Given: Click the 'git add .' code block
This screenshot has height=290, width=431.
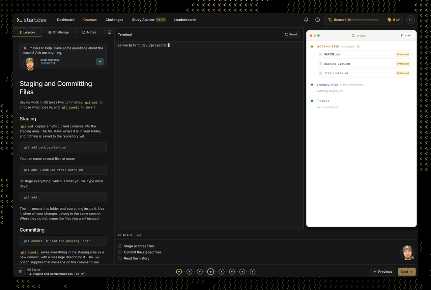Looking at the screenshot, I should (x=63, y=197).
